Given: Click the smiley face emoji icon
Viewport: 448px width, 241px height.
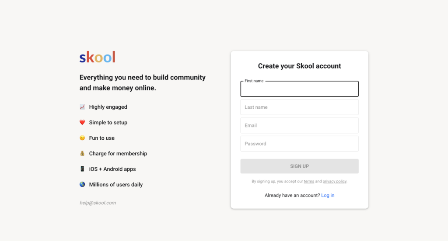Looking at the screenshot, I should coord(82,138).
